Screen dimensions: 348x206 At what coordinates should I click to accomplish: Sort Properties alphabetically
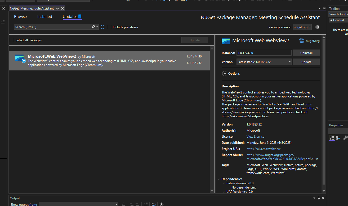pyautogui.click(x=338, y=137)
